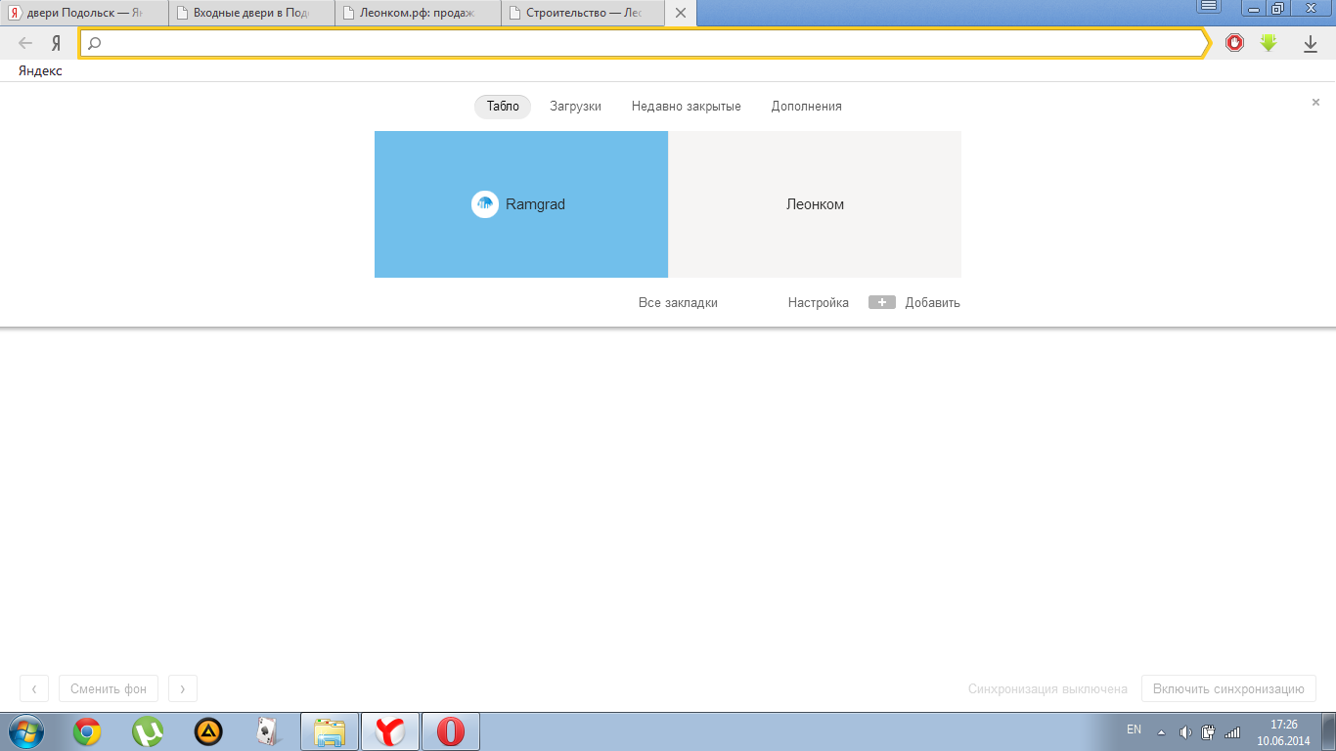Screen dimensions: 1336x751
Task: Launch Google Chrome from the taskbar
Action: click(87, 731)
